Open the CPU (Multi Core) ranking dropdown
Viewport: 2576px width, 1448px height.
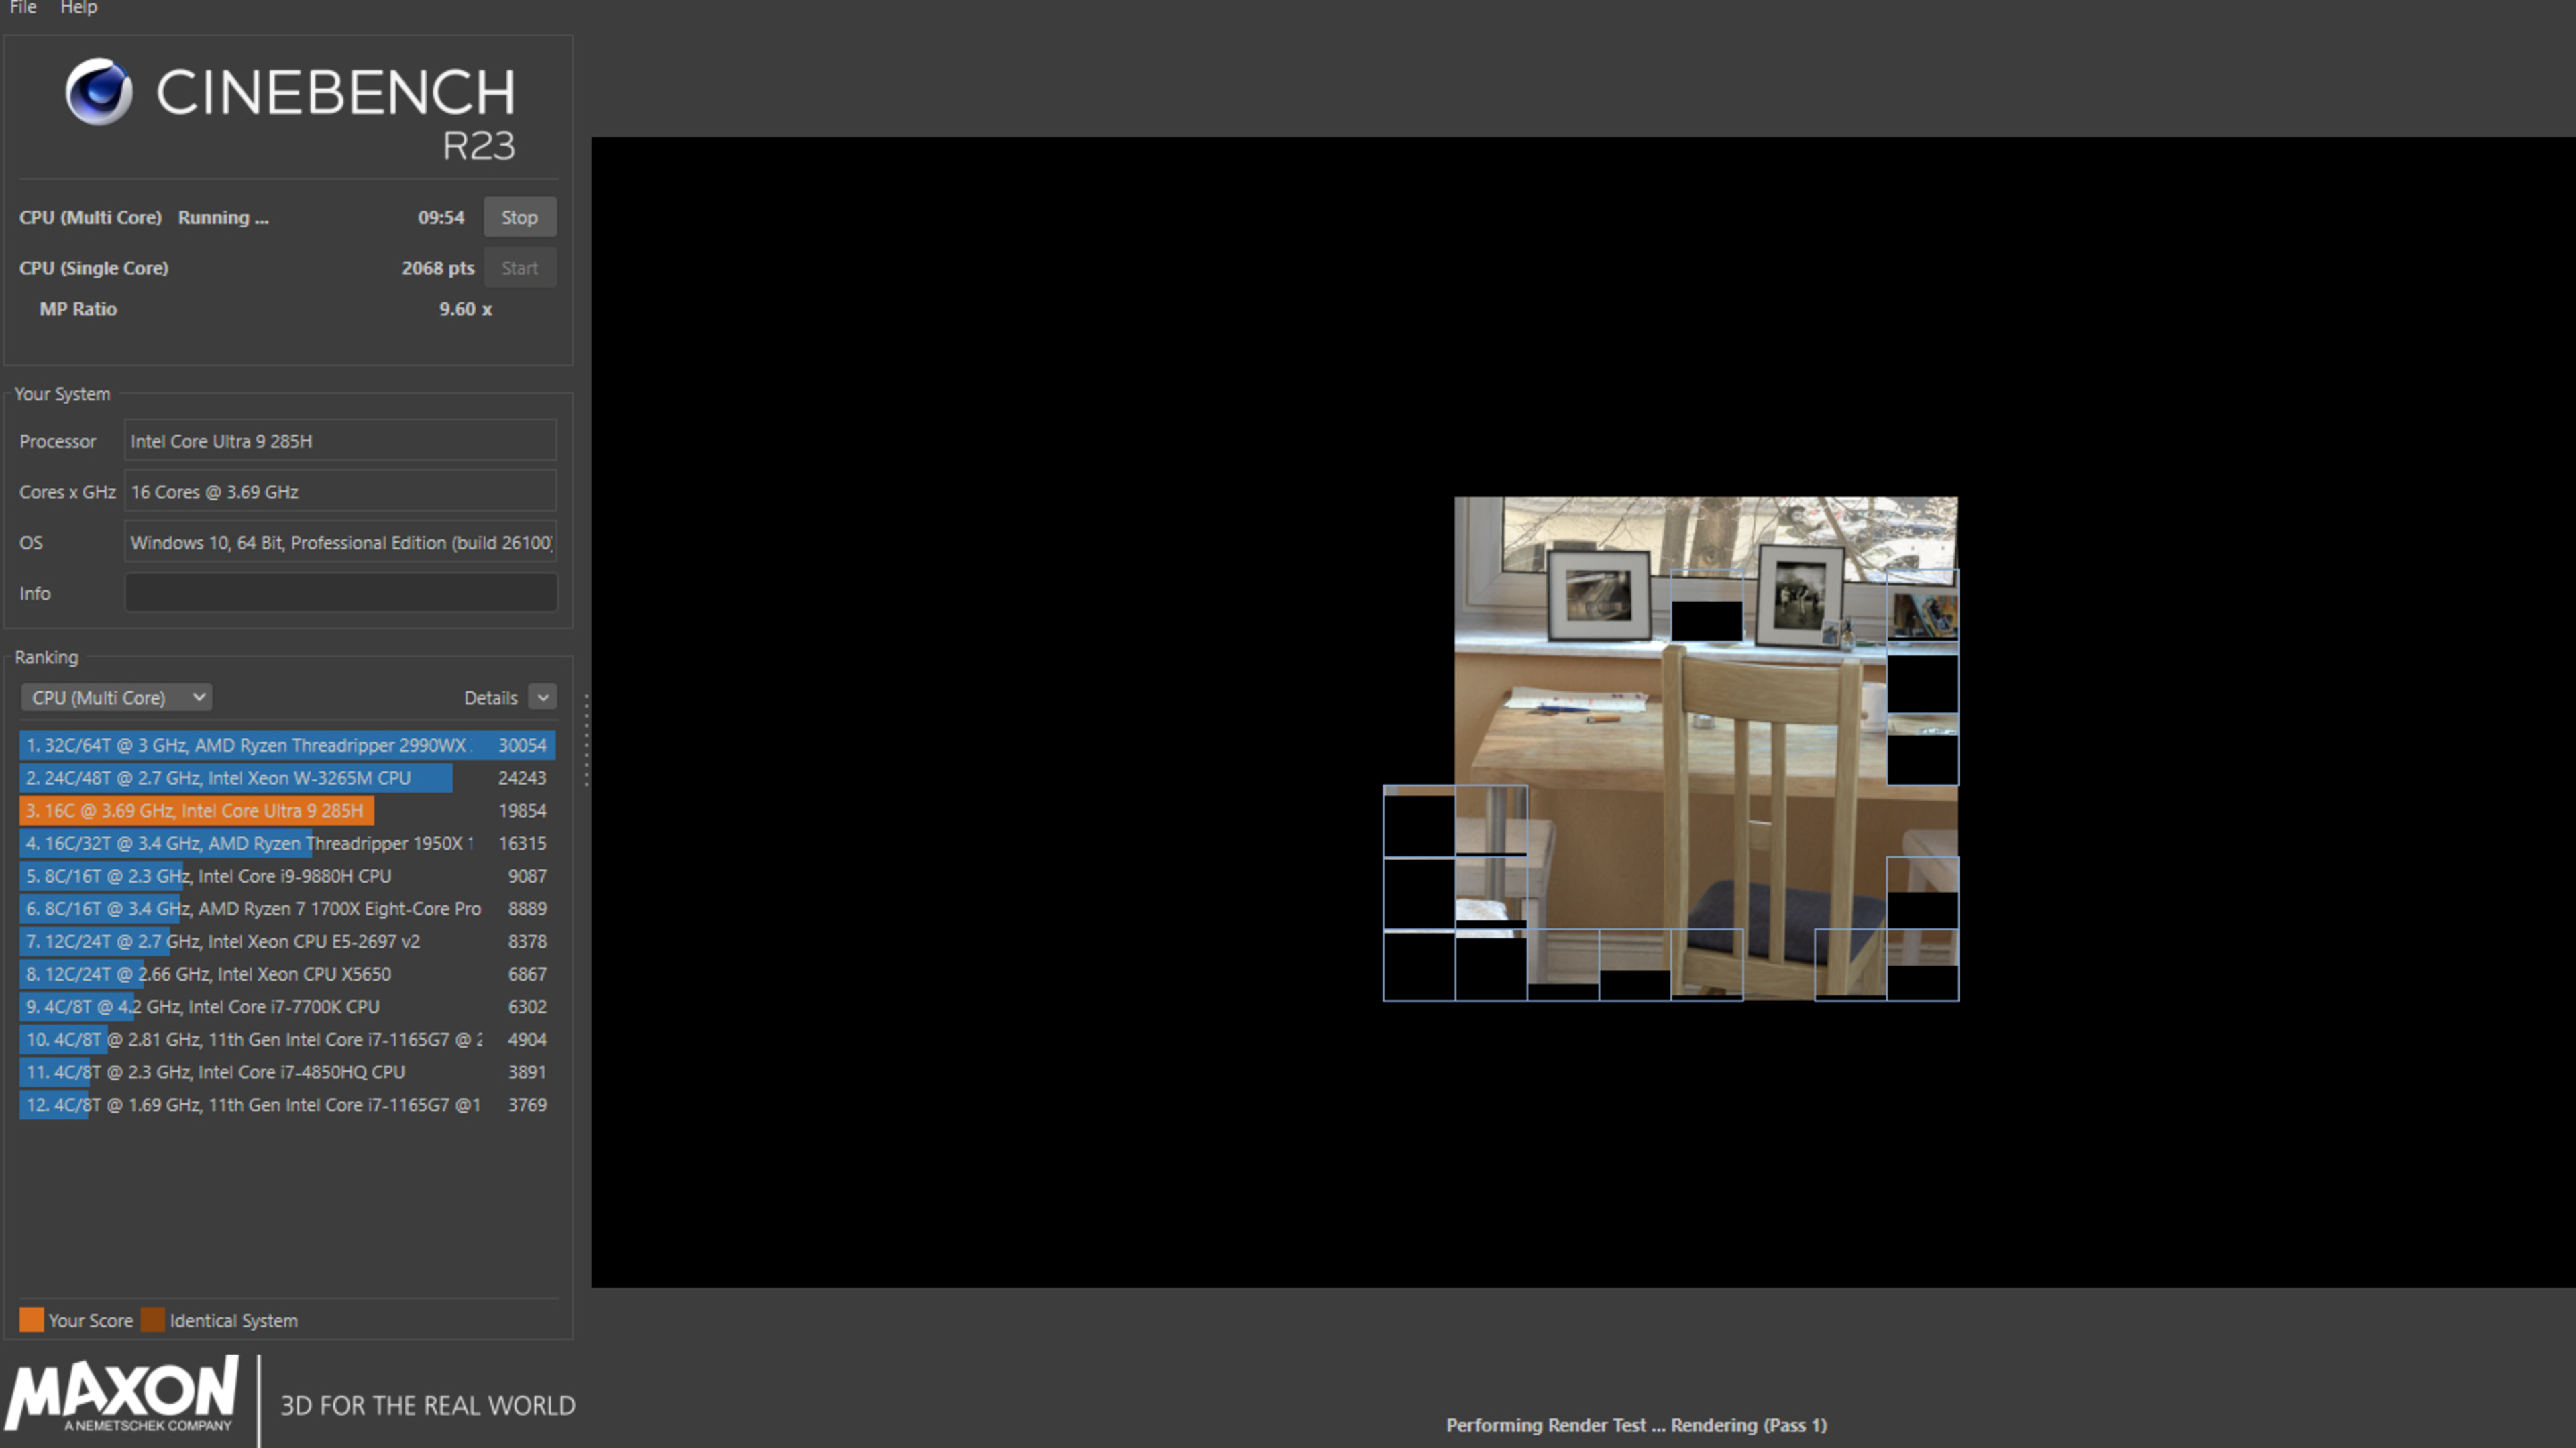pos(116,697)
